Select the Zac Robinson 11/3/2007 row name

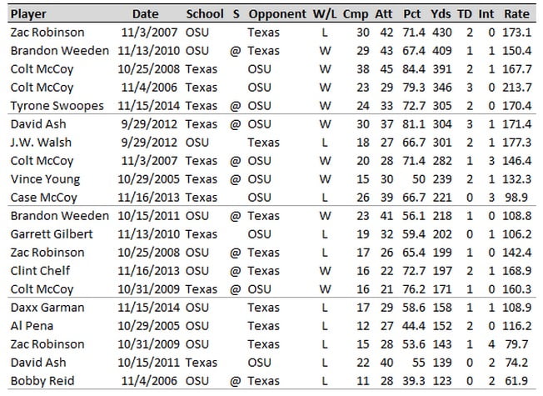click(47, 33)
